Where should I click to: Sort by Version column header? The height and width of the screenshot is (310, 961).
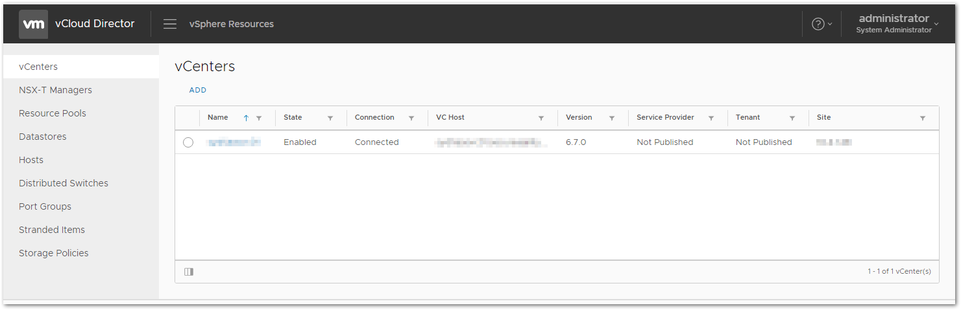tap(579, 118)
